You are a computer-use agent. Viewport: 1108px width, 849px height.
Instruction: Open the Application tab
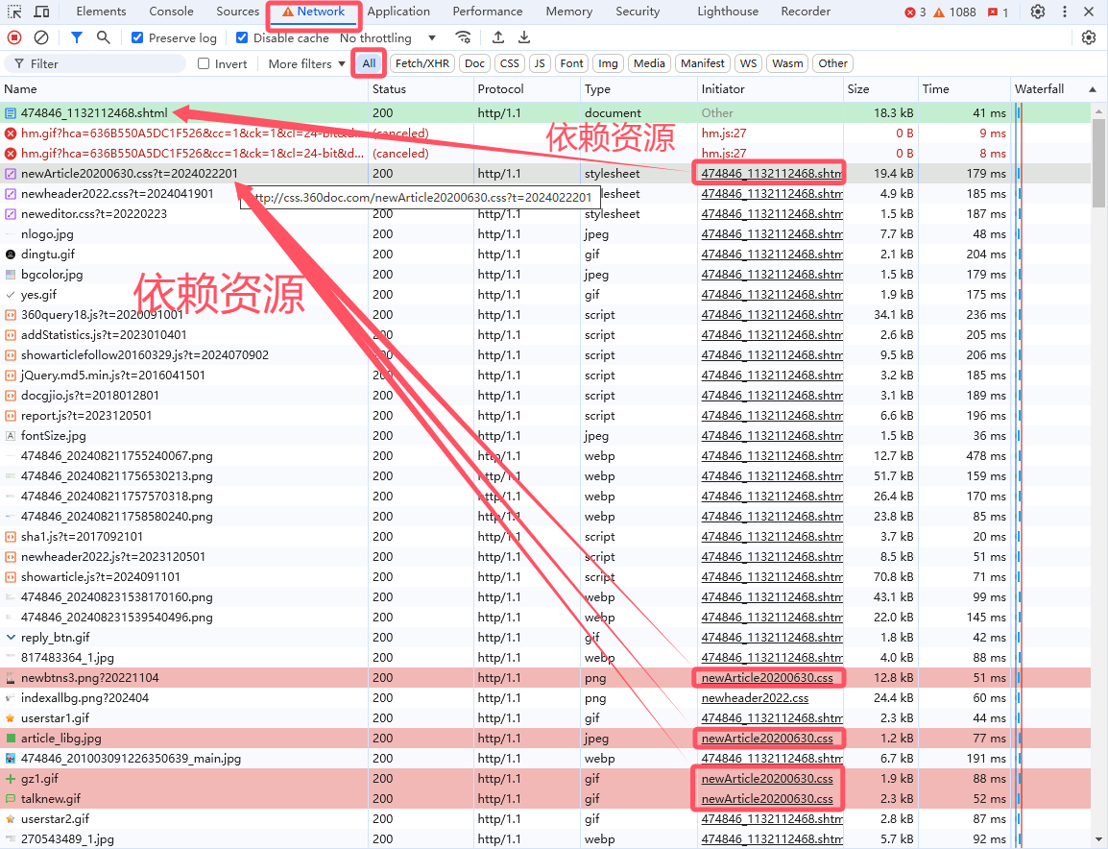point(398,12)
